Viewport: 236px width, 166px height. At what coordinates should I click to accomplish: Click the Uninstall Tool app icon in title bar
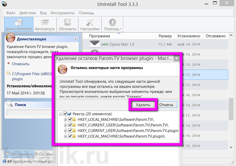tap(4, 4)
